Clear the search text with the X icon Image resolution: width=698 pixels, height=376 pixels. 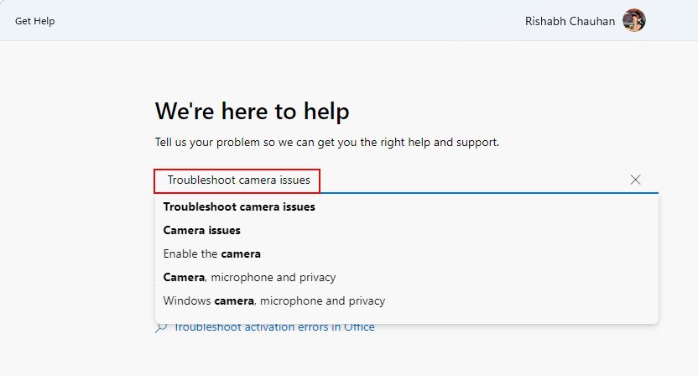coord(635,180)
